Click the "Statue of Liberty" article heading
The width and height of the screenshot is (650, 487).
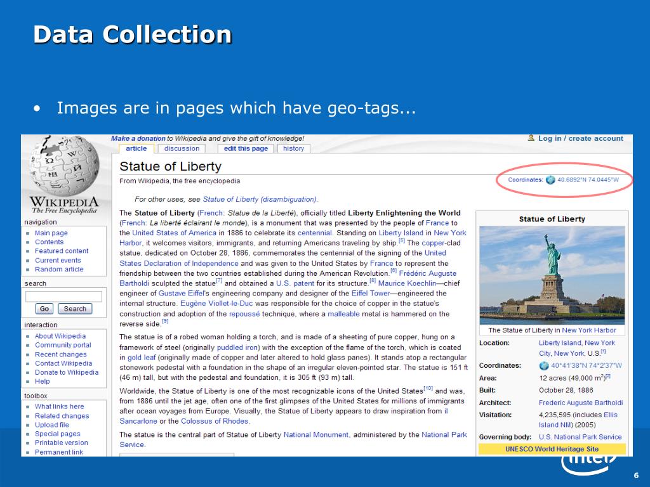[x=170, y=167]
